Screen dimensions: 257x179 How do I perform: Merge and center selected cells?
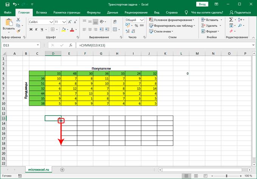pos(115,29)
